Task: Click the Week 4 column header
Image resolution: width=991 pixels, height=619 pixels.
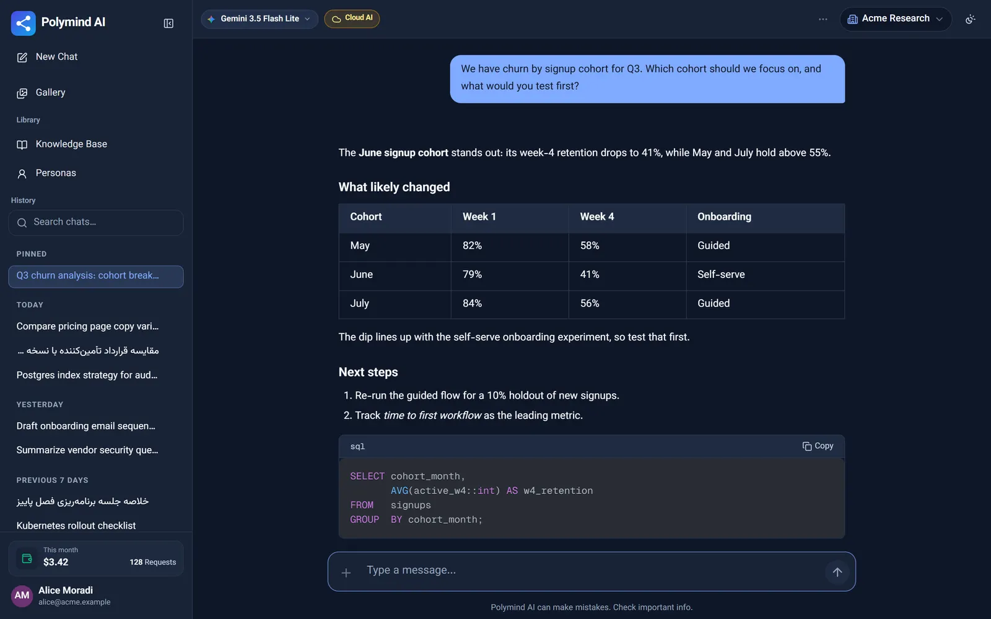Action: coord(627,217)
